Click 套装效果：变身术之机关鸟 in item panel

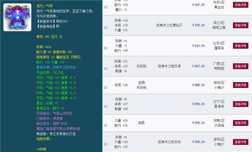56,67
